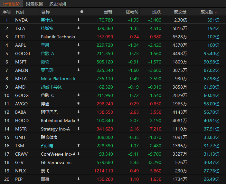Open the 亚马逊 stock name
Screen dimensions: 226x184
tap(47, 70)
